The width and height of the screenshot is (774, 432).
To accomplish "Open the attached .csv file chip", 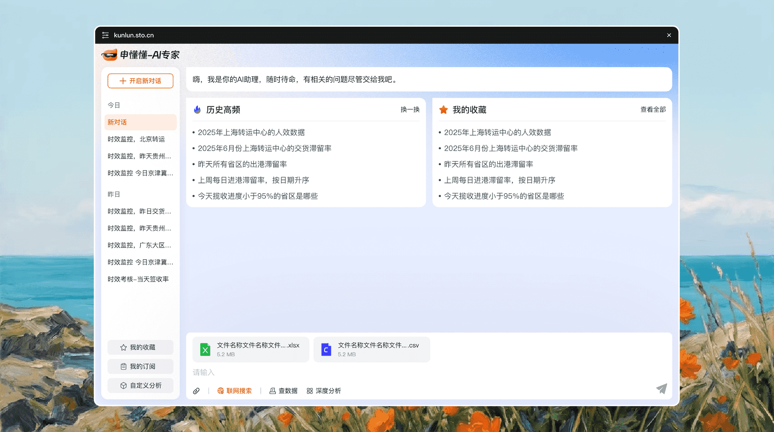I will (372, 349).
